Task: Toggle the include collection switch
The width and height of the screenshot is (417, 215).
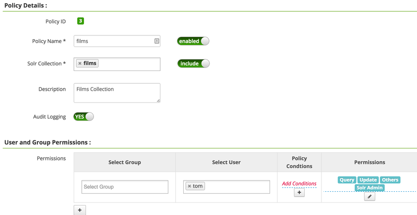Action: click(x=193, y=63)
